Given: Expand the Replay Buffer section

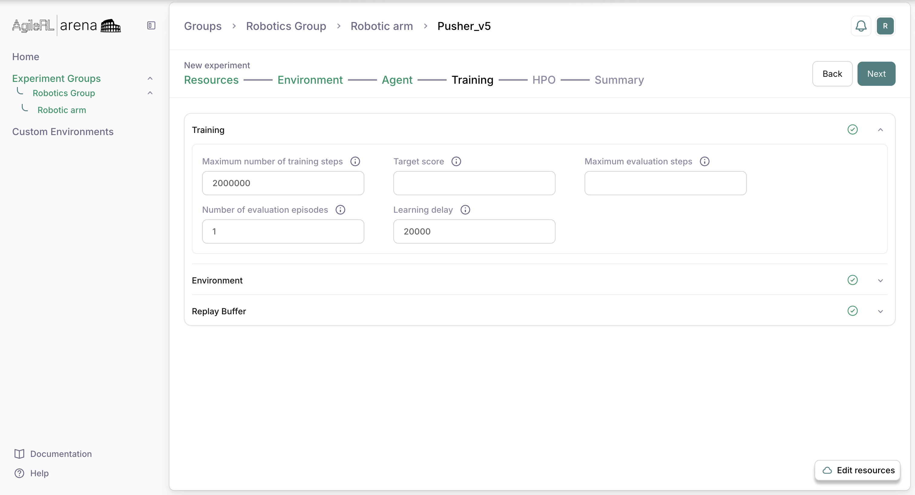Looking at the screenshot, I should [881, 311].
